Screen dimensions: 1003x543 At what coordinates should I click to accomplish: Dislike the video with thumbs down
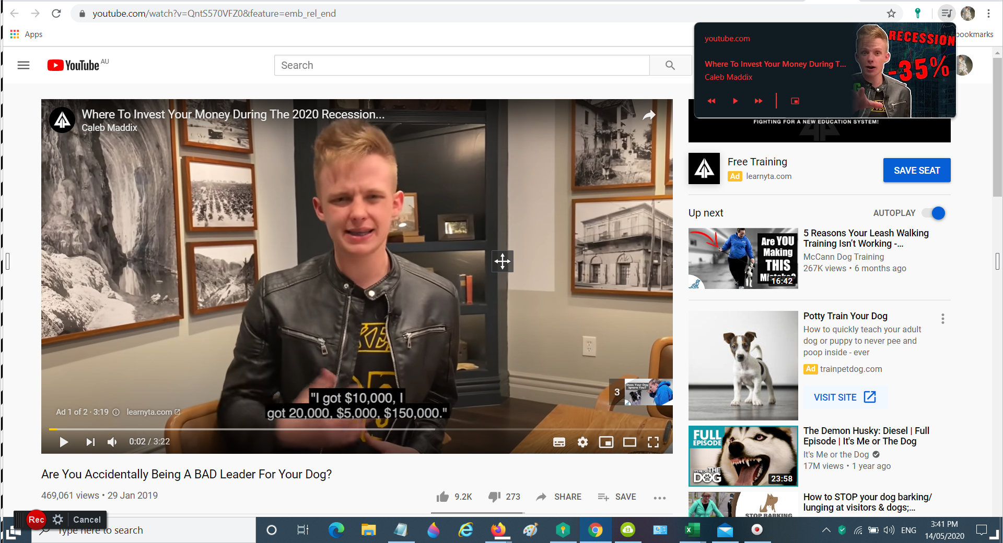click(504, 497)
